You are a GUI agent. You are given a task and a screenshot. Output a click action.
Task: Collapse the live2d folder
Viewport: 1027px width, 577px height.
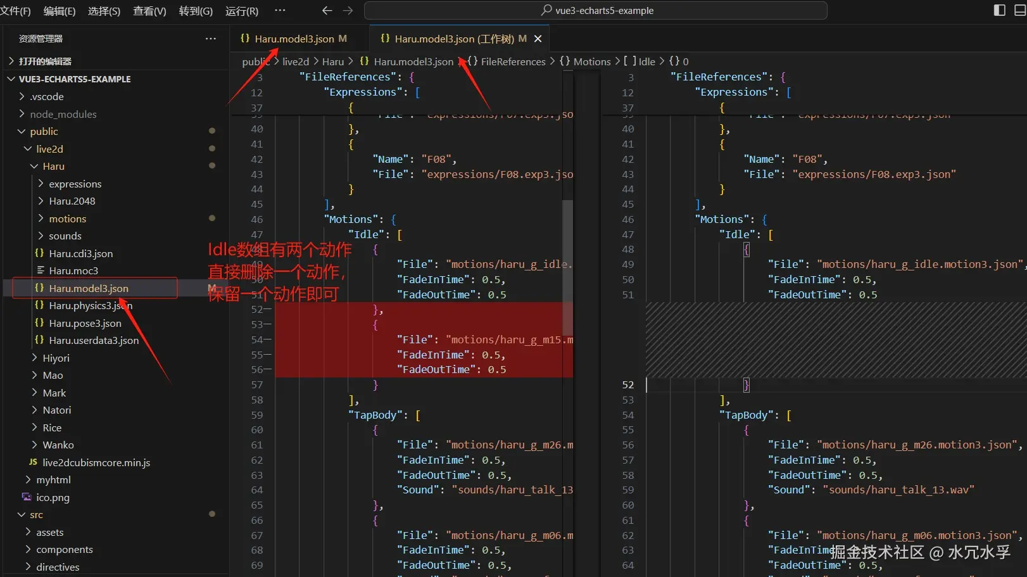point(28,149)
